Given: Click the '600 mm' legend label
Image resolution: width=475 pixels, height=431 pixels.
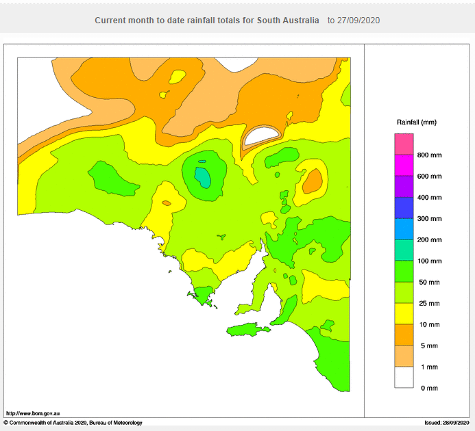Looking at the screenshot, I should pyautogui.click(x=429, y=177).
